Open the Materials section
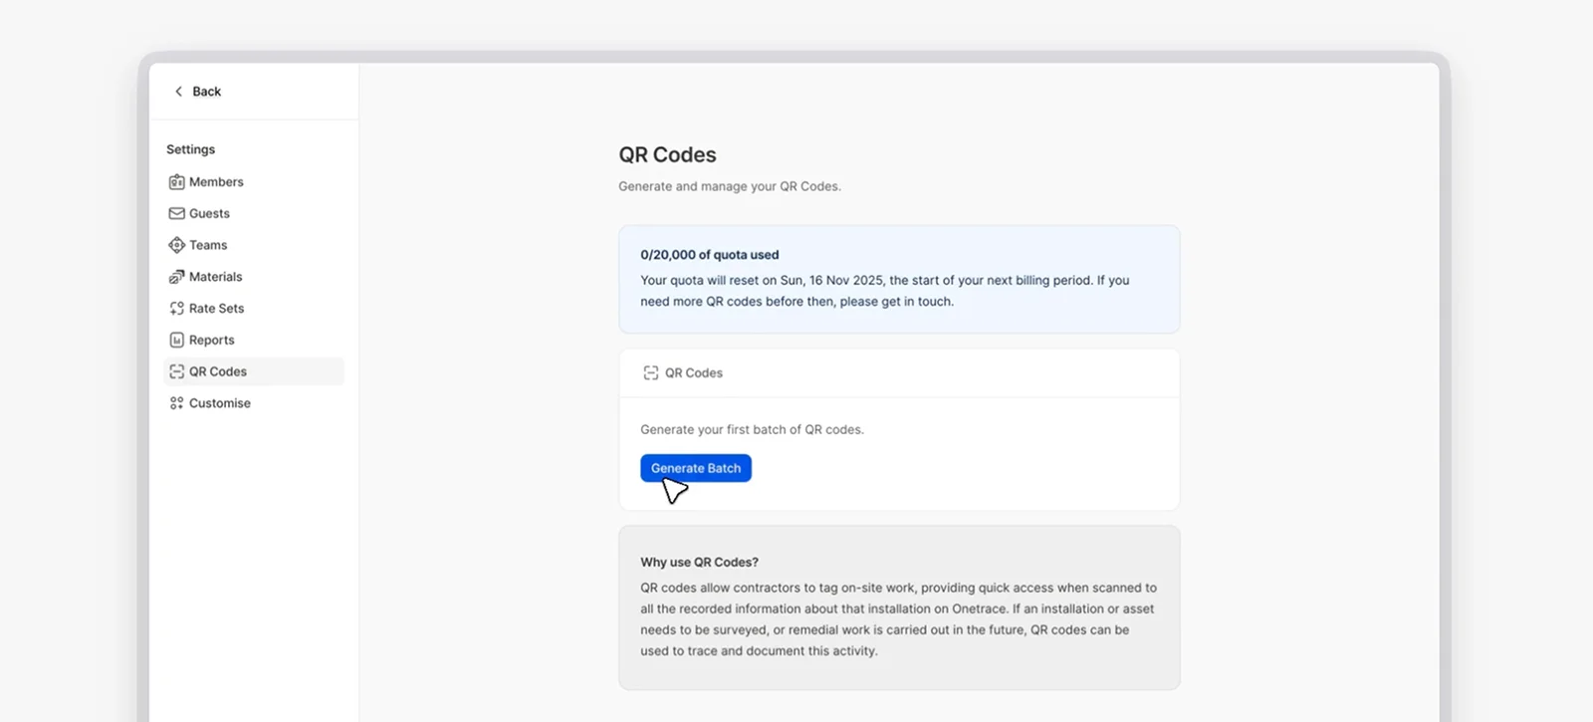 [254, 277]
